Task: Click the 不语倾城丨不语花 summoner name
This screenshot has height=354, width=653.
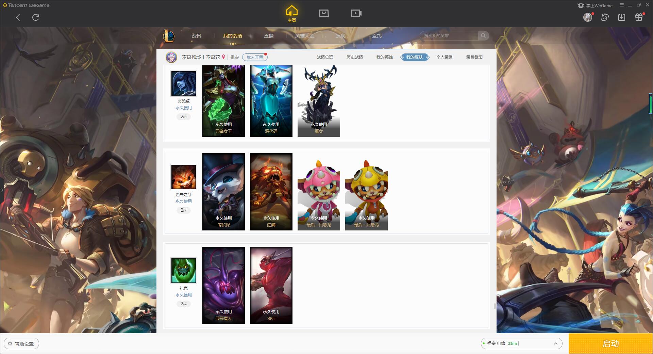Action: point(201,57)
